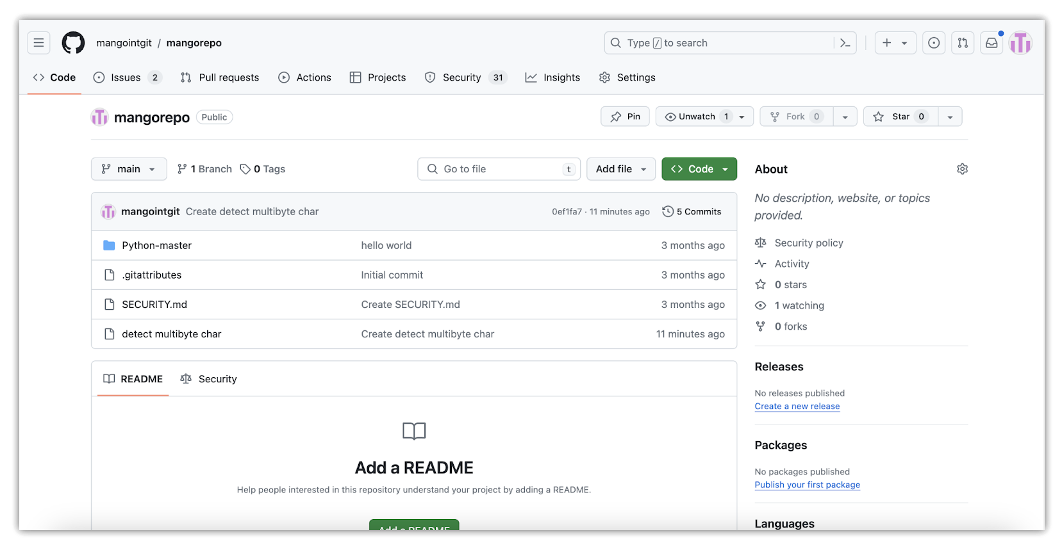Expand the star lists dropdown arrow

(x=950, y=117)
